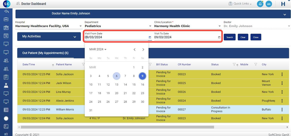The height and width of the screenshot is (136, 291).
Task: Click the Clear button
Action: (x=243, y=37)
